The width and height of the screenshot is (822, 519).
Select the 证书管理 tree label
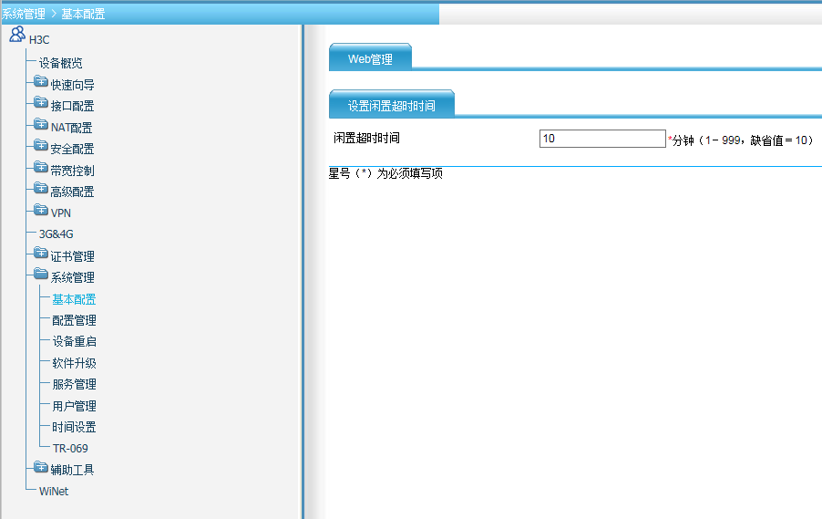click(x=72, y=256)
